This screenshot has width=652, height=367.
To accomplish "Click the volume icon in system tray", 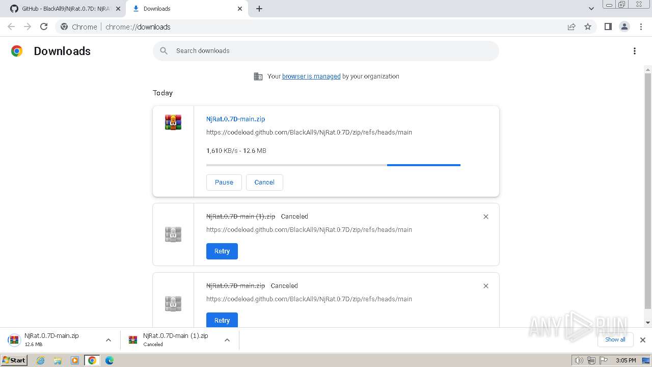I will tap(579, 360).
